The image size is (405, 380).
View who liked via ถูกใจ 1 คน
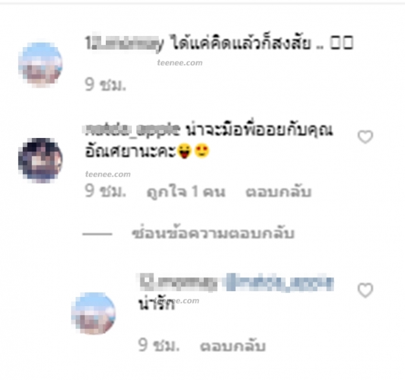click(x=186, y=192)
